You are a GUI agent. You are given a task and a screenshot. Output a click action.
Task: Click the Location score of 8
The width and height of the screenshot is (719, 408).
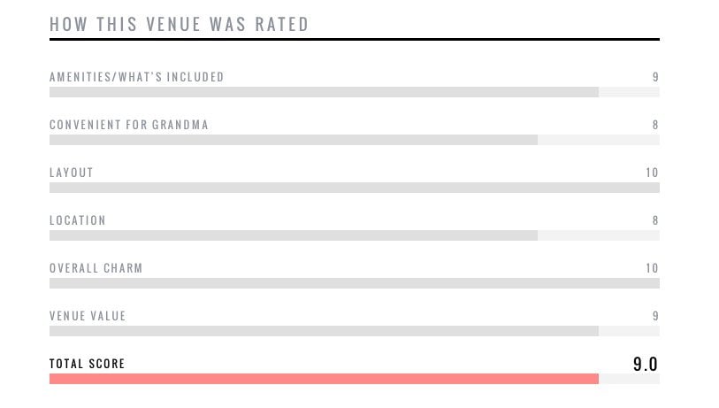click(x=655, y=220)
